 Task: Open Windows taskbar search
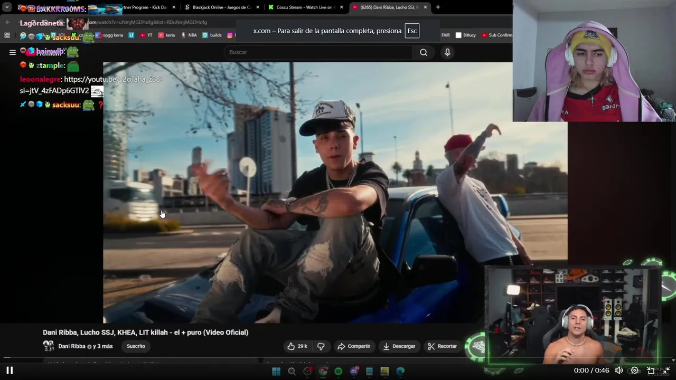292,371
